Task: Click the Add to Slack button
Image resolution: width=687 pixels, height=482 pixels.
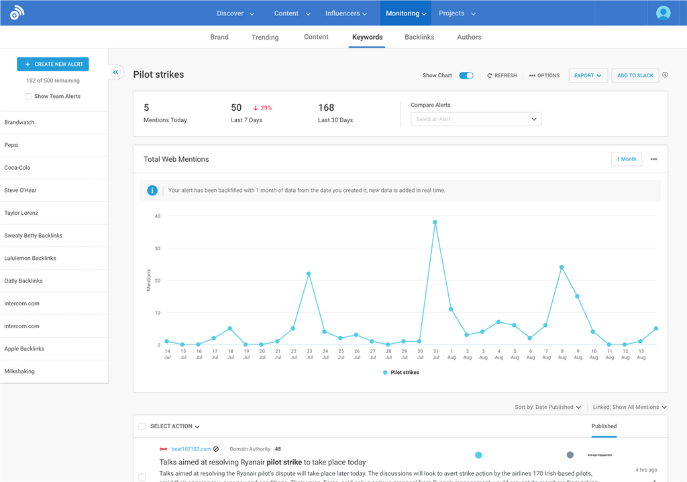Action: click(635, 76)
